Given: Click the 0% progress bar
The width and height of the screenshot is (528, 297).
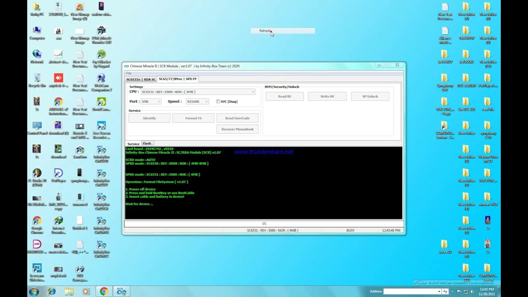Looking at the screenshot, I should tap(264, 224).
